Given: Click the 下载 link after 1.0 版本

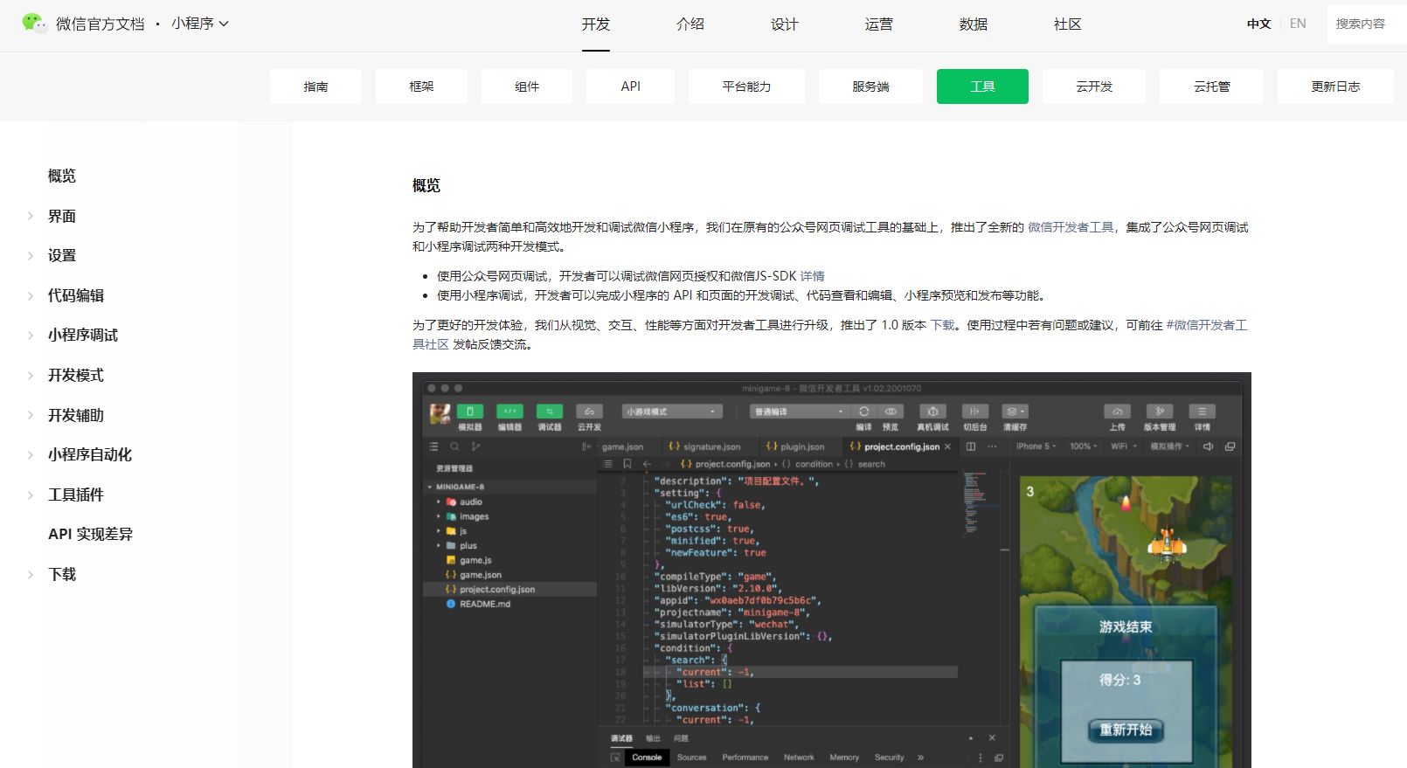Looking at the screenshot, I should point(942,325).
